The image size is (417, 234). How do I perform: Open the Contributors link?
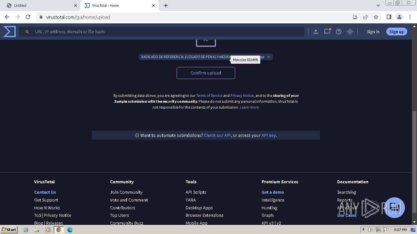coord(122,208)
